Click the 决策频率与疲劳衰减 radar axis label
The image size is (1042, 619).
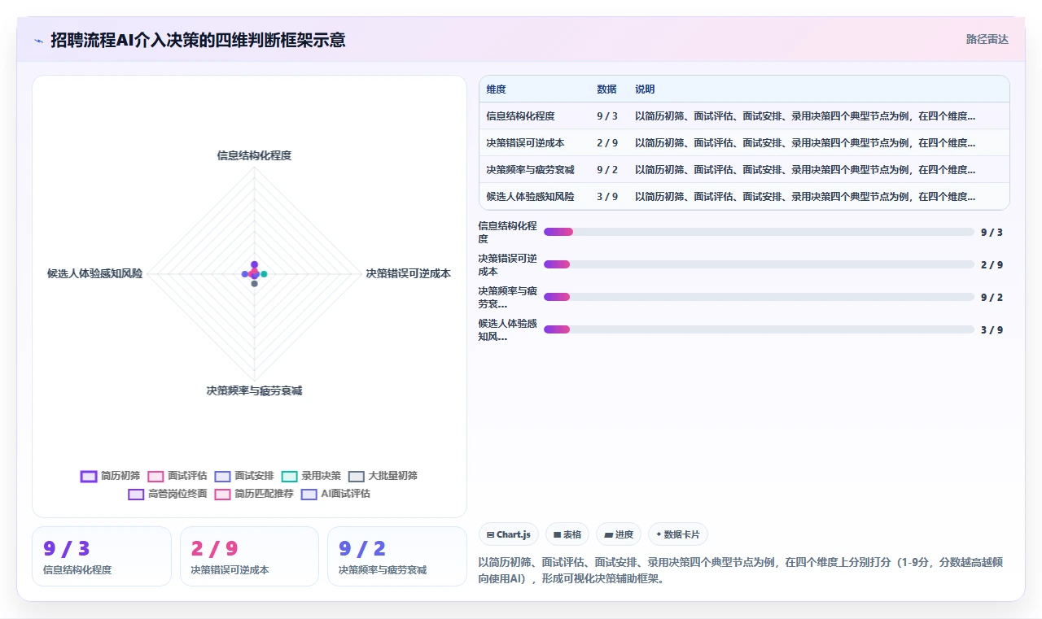point(254,391)
